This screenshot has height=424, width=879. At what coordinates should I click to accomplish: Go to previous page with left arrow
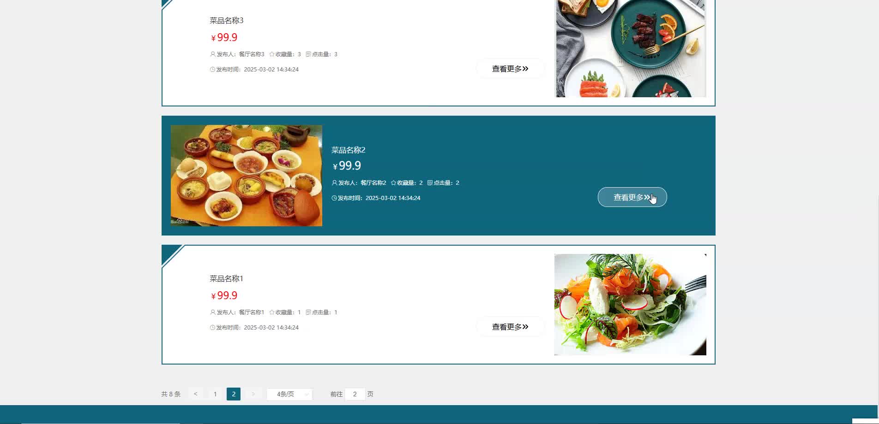tap(196, 394)
